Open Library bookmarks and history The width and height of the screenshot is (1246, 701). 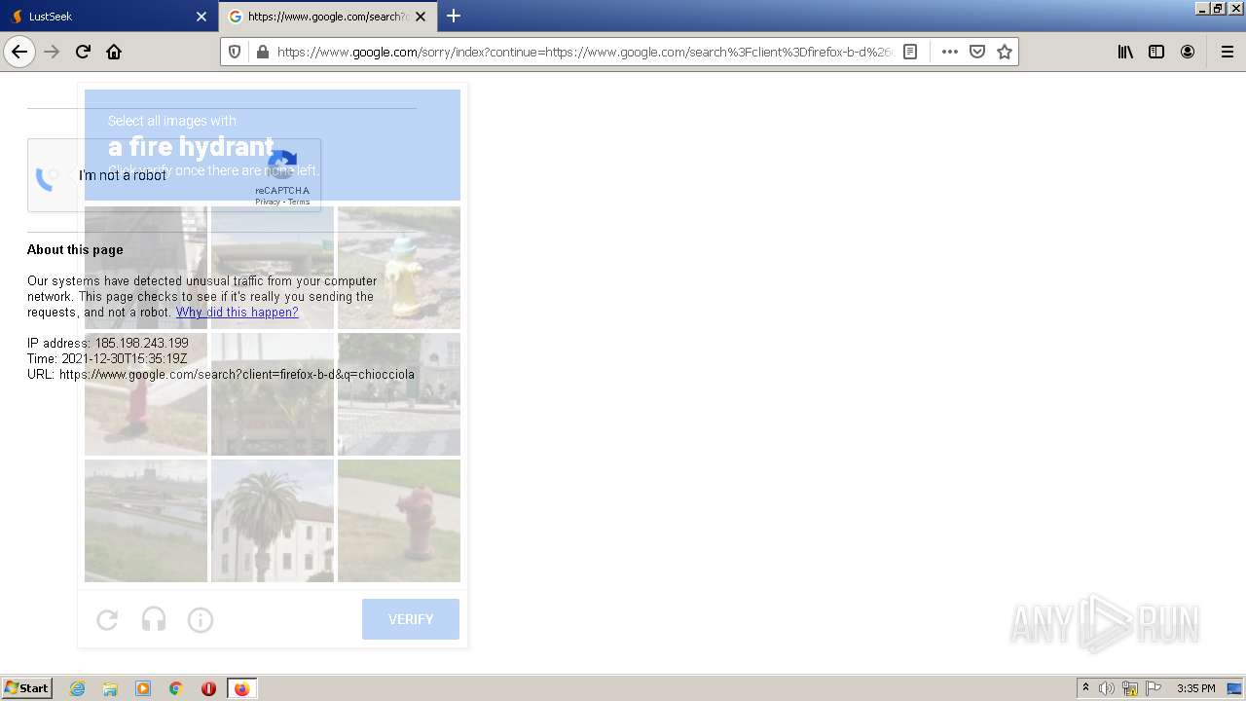click(x=1125, y=52)
